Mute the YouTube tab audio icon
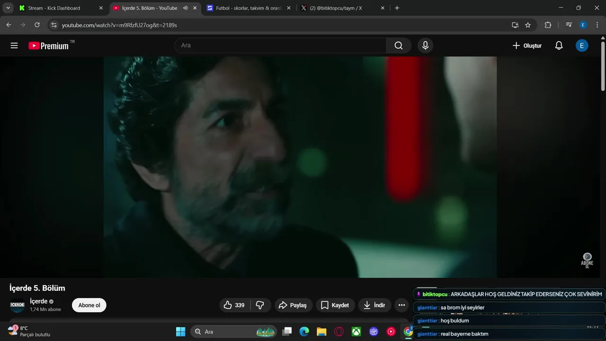 coord(185,8)
